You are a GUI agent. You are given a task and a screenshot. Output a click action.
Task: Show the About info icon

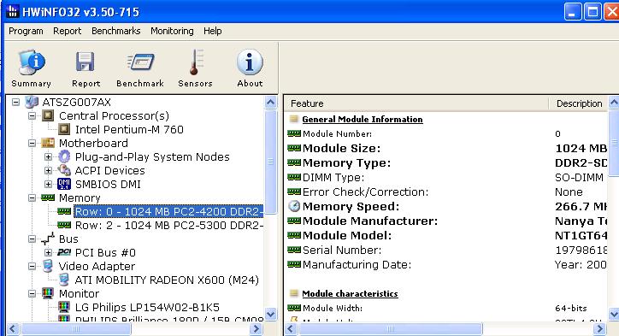(250, 62)
